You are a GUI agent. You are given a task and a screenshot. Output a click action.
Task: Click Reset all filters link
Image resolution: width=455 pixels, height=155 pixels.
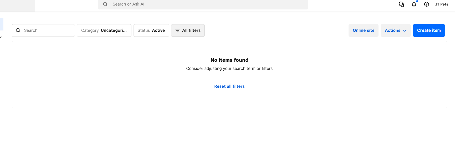coord(229,86)
